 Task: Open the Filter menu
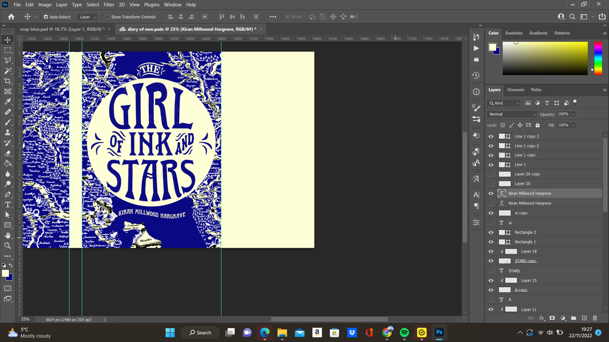click(x=109, y=4)
